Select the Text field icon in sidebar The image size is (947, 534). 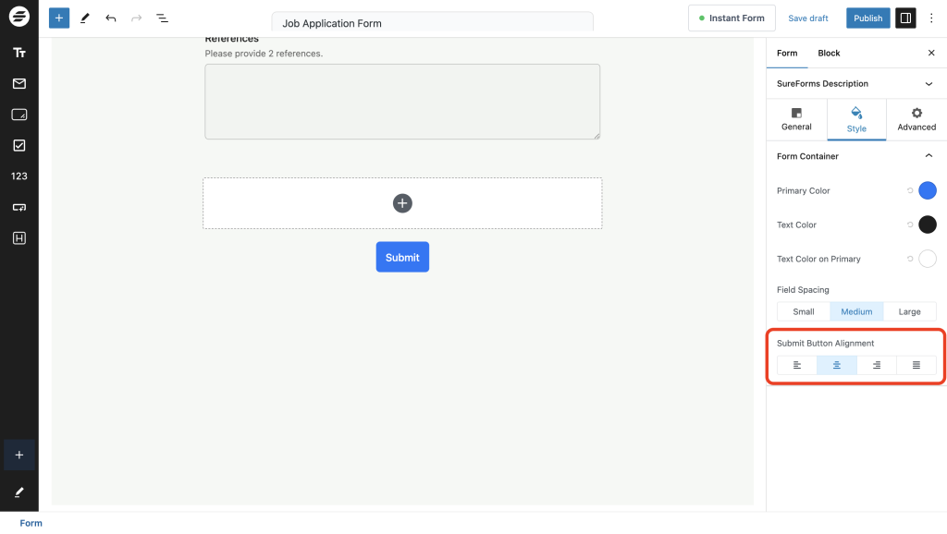18,52
